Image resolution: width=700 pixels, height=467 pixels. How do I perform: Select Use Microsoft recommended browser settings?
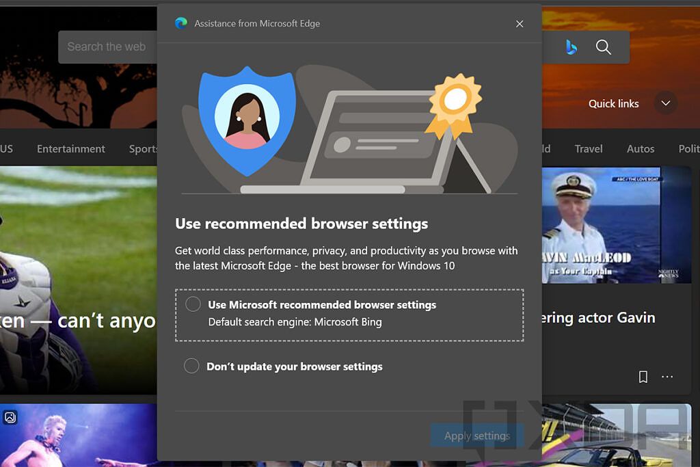click(x=192, y=304)
